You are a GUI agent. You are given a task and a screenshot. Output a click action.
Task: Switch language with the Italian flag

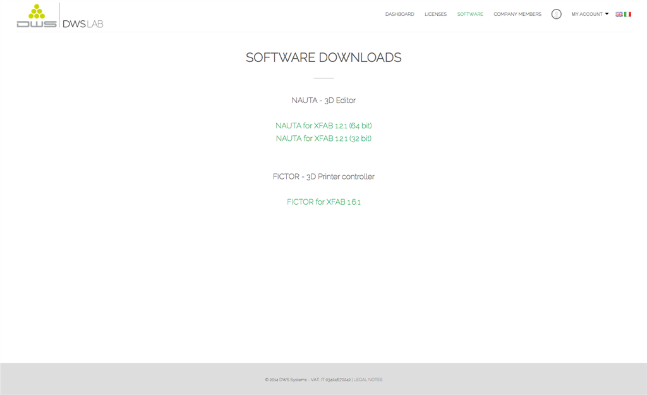pos(627,14)
